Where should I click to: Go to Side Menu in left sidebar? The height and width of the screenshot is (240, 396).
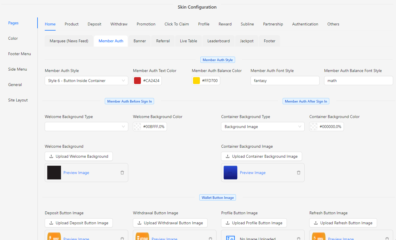pos(18,69)
